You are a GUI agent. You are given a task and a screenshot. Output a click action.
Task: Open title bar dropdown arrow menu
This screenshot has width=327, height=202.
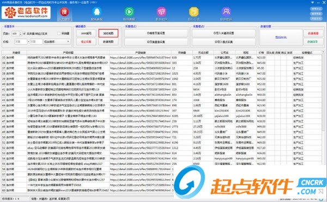click(312, 2)
